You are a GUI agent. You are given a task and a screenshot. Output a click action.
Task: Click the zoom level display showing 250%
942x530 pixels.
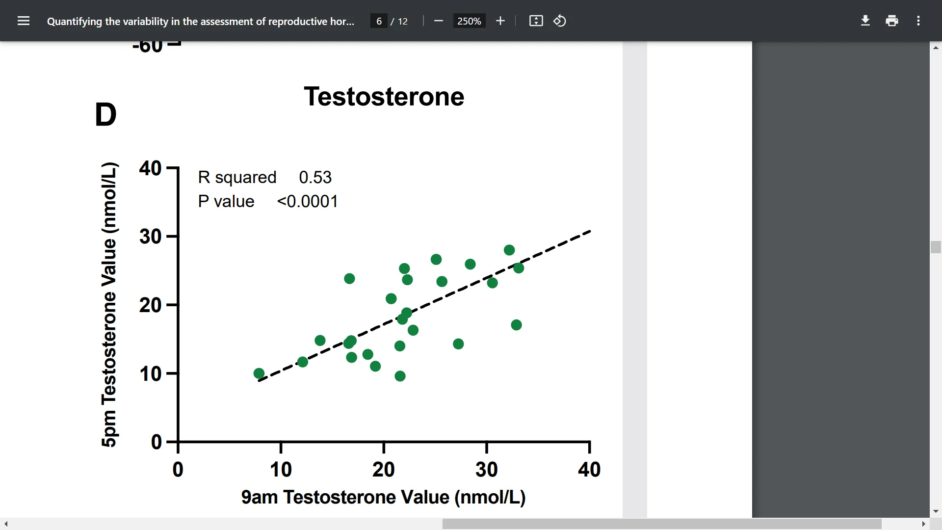click(469, 21)
